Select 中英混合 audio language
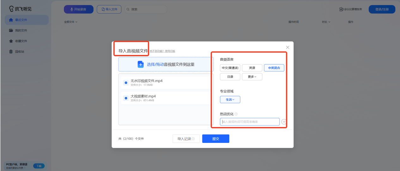The image size is (400, 171). point(274,68)
